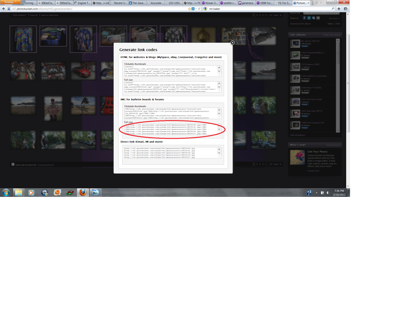Click the volume speaker tray icon
420x315 pixels.
tap(328, 193)
